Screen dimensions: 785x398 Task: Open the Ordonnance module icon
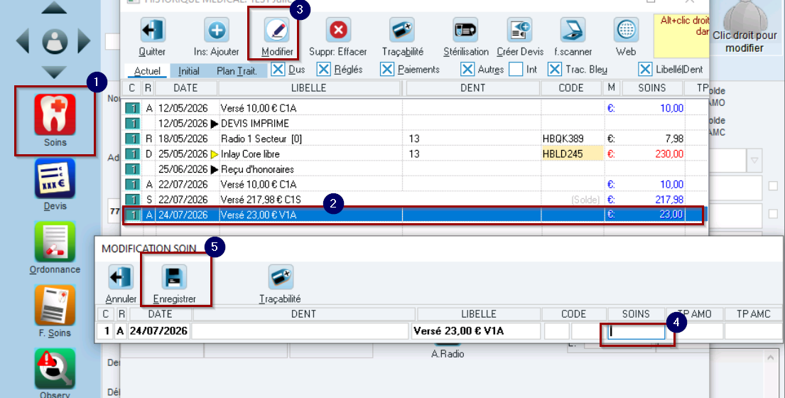55,242
